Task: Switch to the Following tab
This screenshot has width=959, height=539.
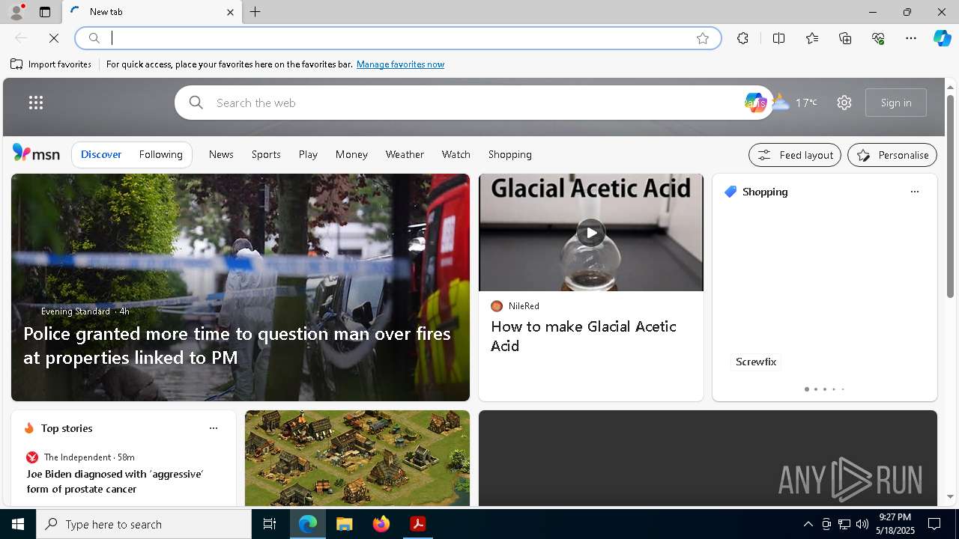Action: pyautogui.click(x=160, y=154)
